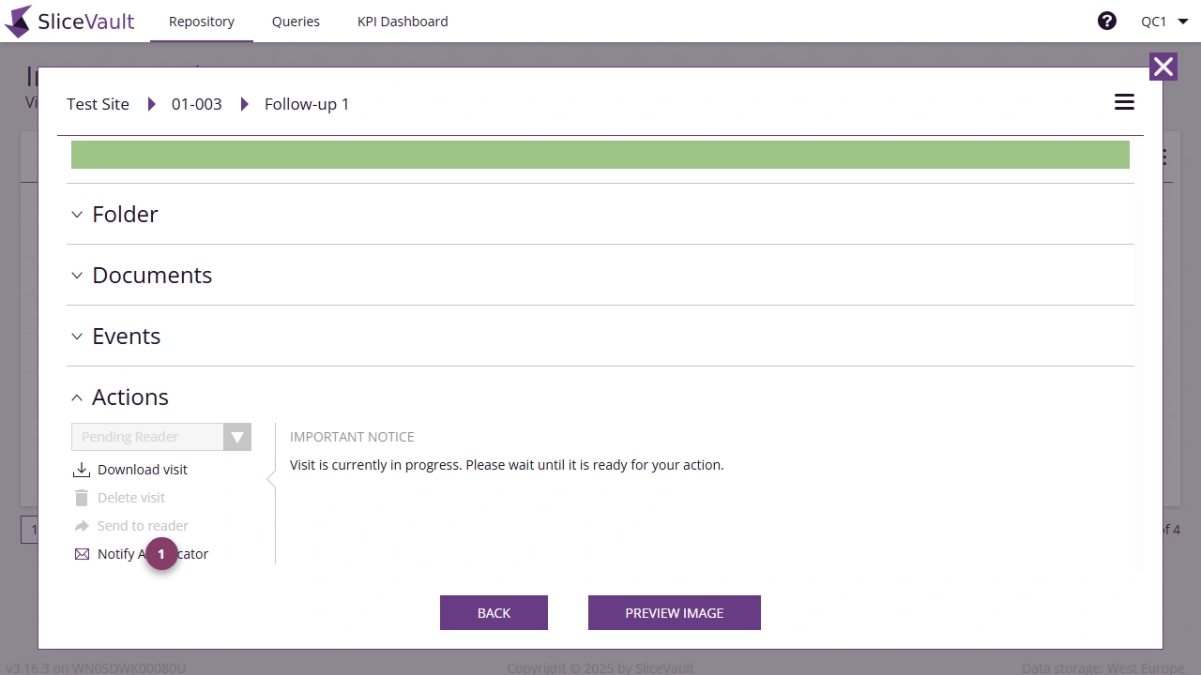
Task: Click the PREVIEW IMAGE button
Action: point(674,612)
